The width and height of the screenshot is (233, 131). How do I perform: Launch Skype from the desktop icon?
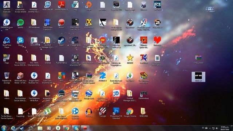pos(20,41)
